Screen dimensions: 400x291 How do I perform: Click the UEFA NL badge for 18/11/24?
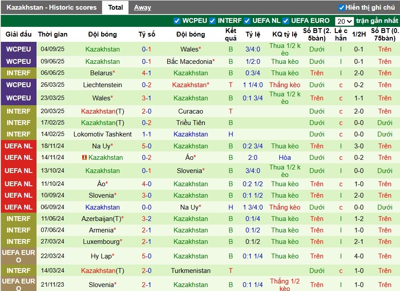(18, 146)
